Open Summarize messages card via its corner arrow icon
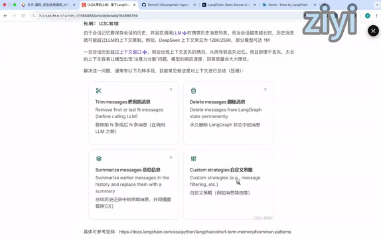Viewport: 381px width, 239px height. (x=171, y=157)
